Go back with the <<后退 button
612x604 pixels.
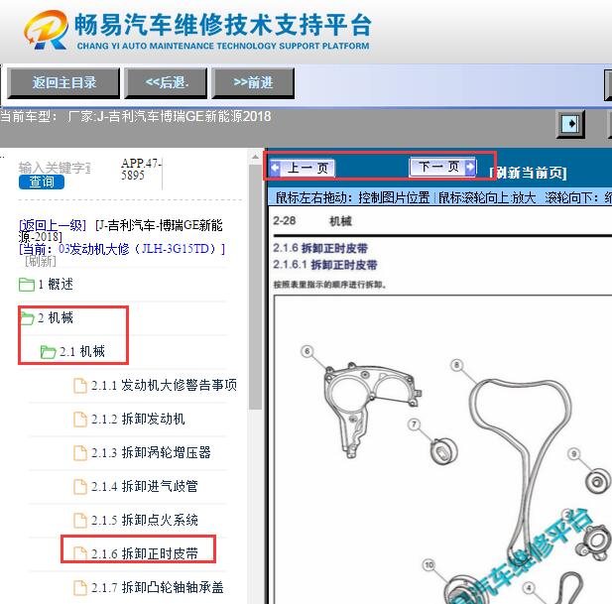166,83
